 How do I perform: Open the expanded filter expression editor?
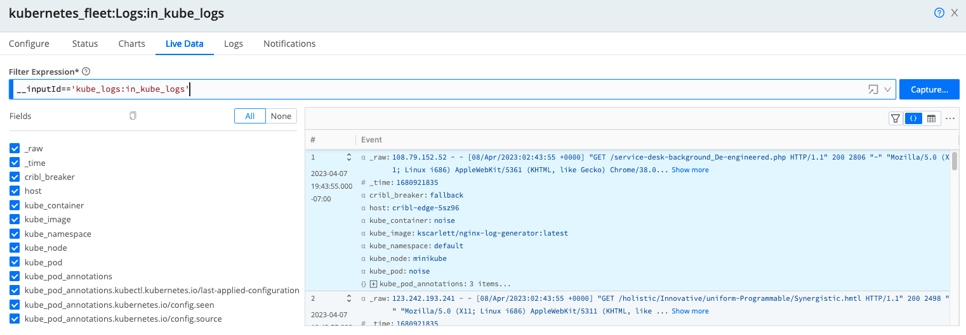(873, 90)
